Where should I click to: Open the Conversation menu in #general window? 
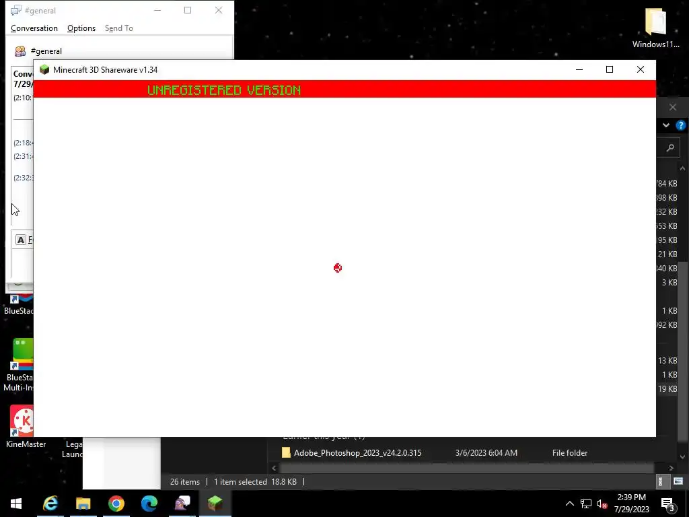34,28
